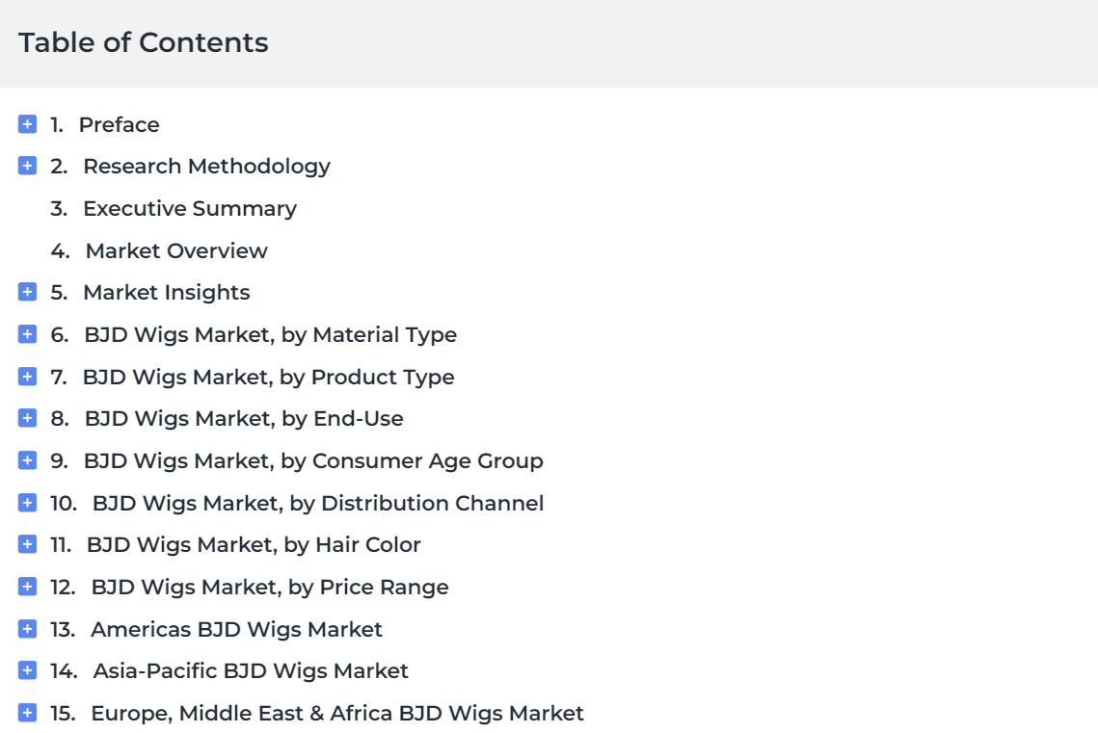The image size is (1098, 733).
Task: Expand Asia-Pacific BJD Wigs Market plus icon
Action: click(27, 670)
